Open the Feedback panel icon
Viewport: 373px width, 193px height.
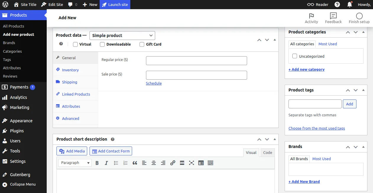[x=333, y=18]
